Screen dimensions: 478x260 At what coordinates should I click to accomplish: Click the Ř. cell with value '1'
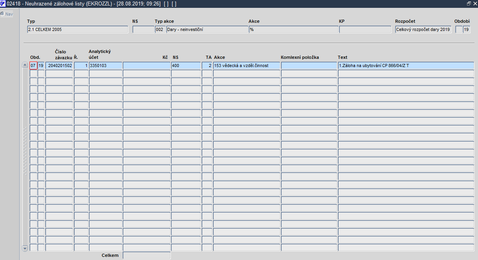pyautogui.click(x=81, y=65)
